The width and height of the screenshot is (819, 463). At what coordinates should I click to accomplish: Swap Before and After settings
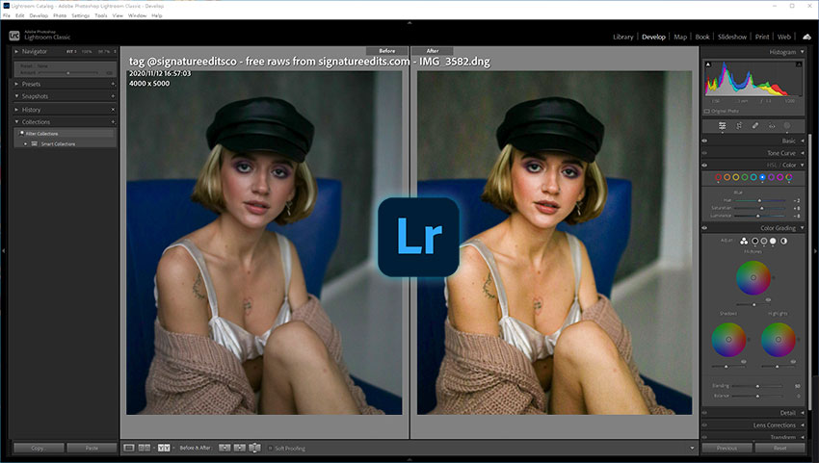(x=255, y=448)
